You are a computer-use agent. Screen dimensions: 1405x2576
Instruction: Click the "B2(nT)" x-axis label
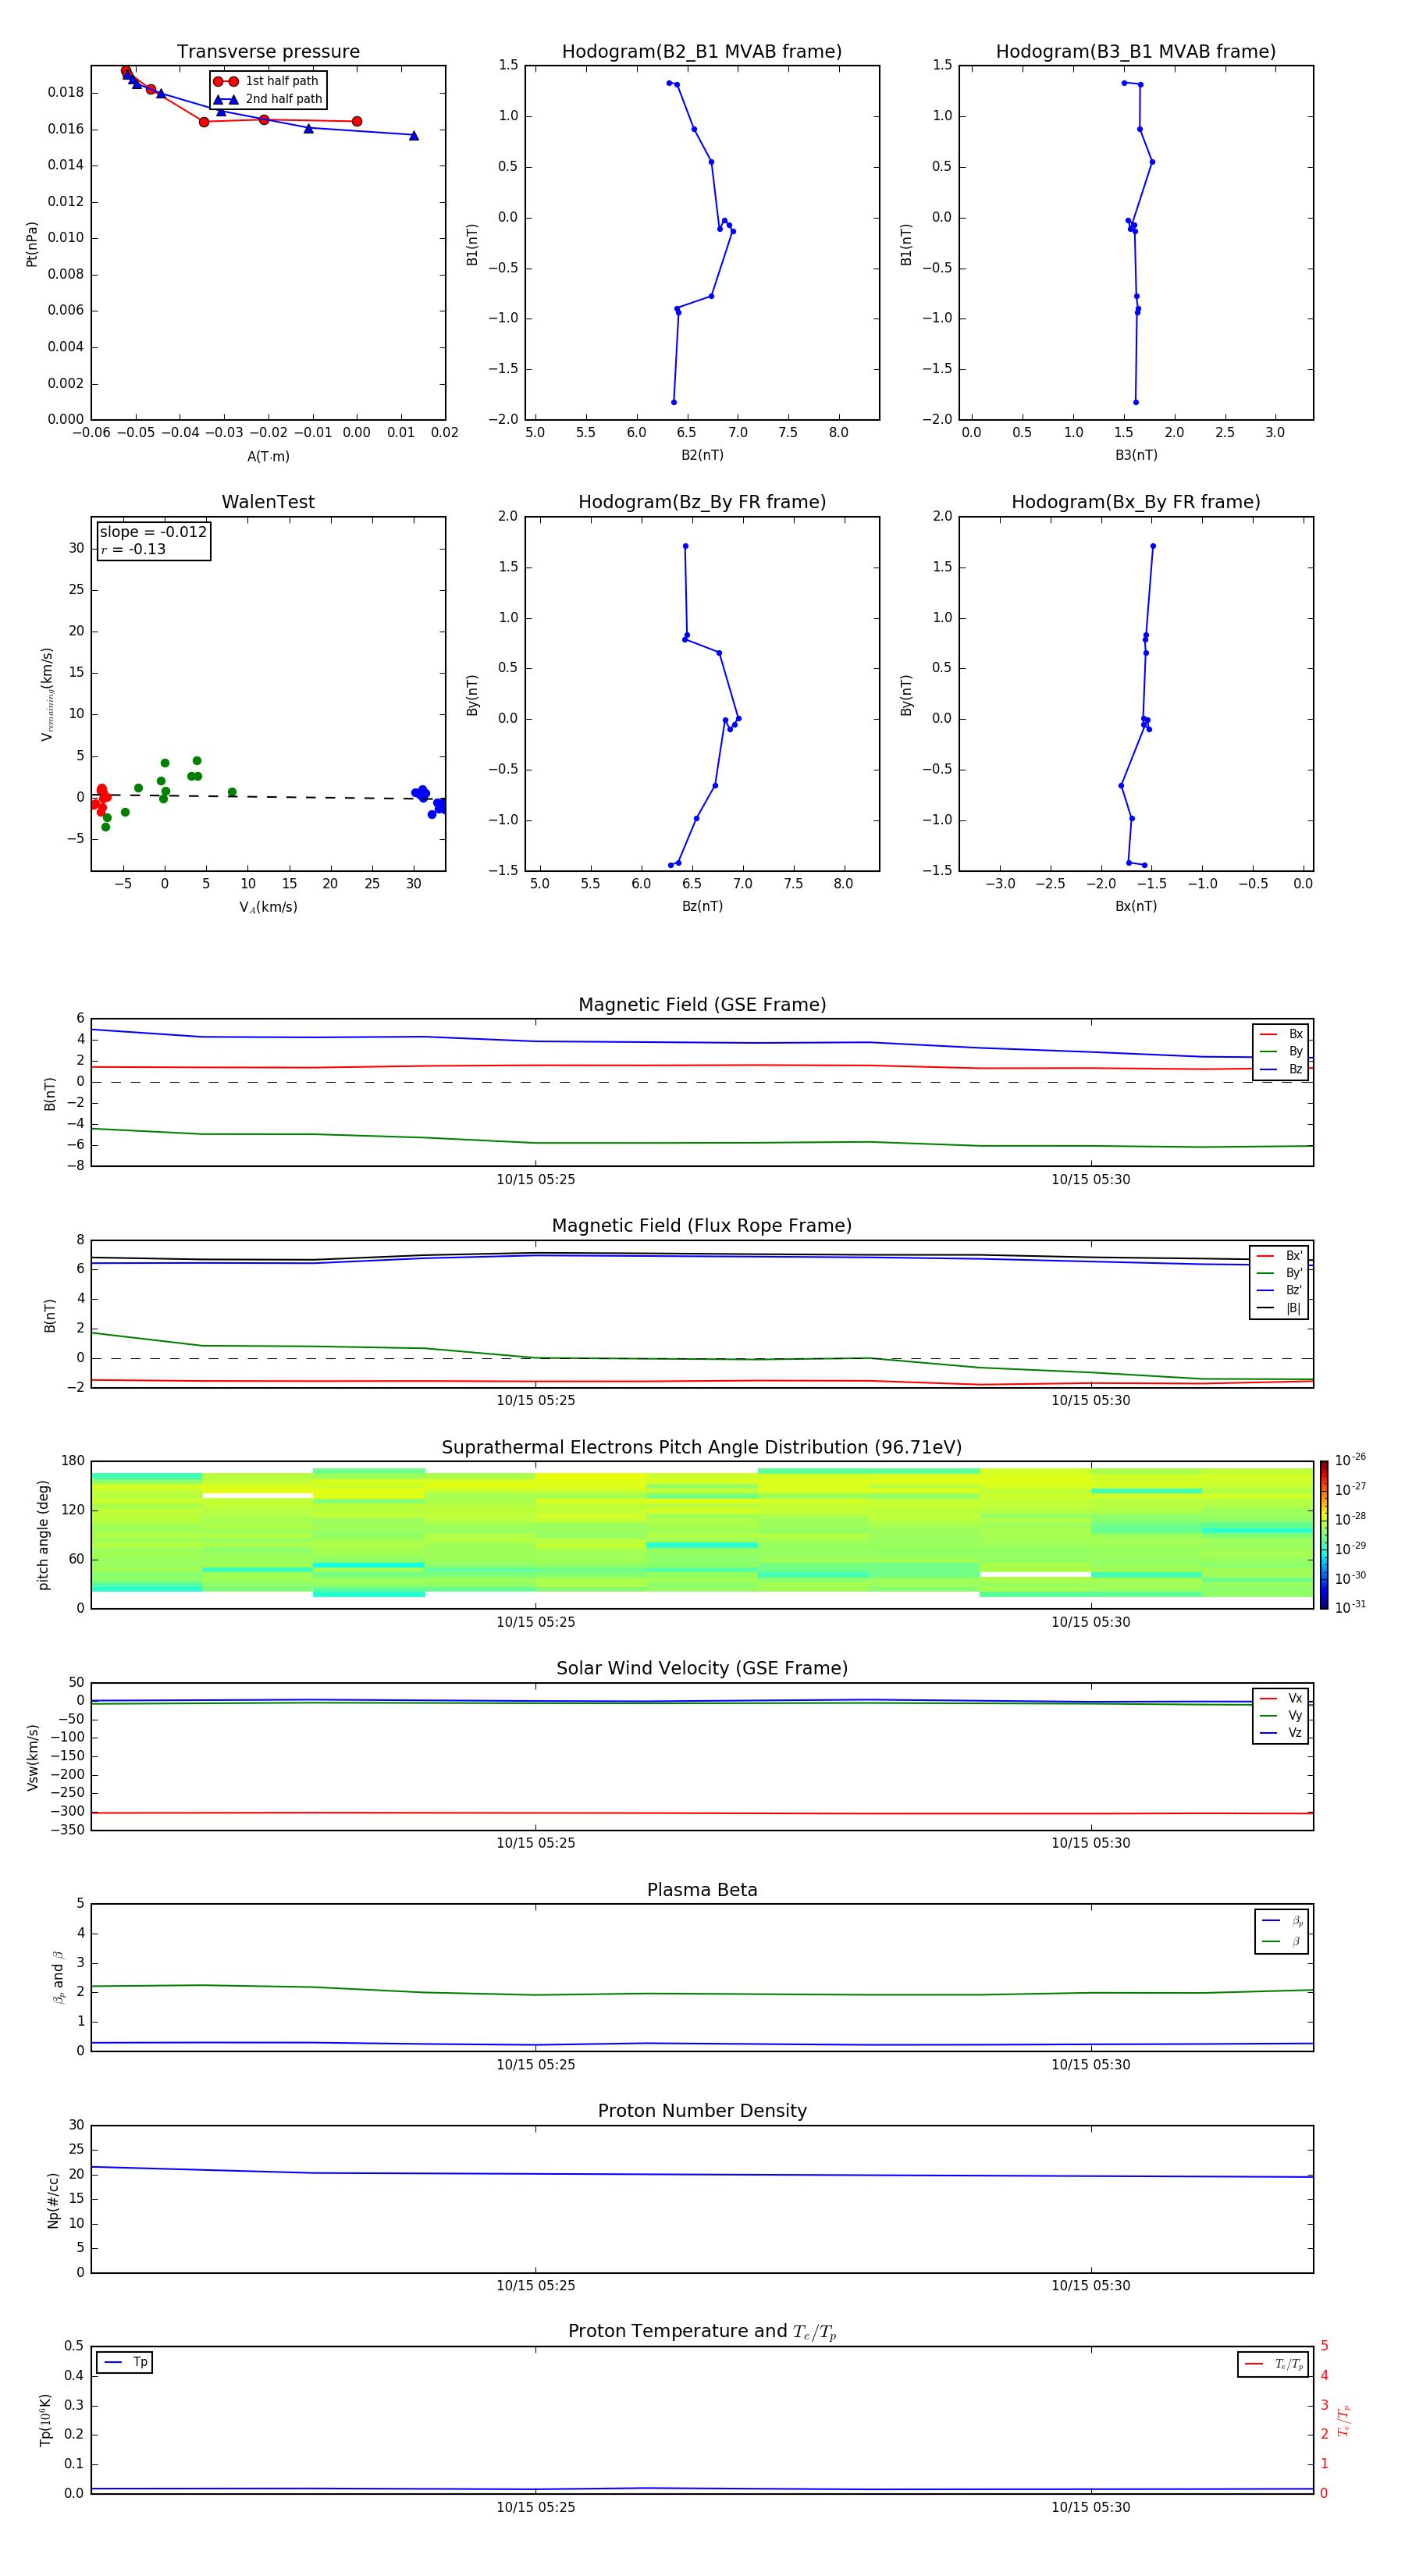point(702,455)
